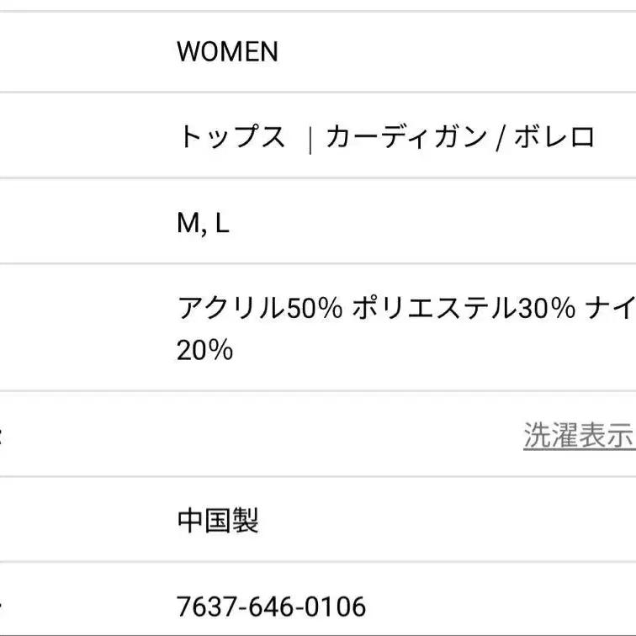
Task: Click the ポリエステル30% material text
Action: pyautogui.click(x=464, y=309)
